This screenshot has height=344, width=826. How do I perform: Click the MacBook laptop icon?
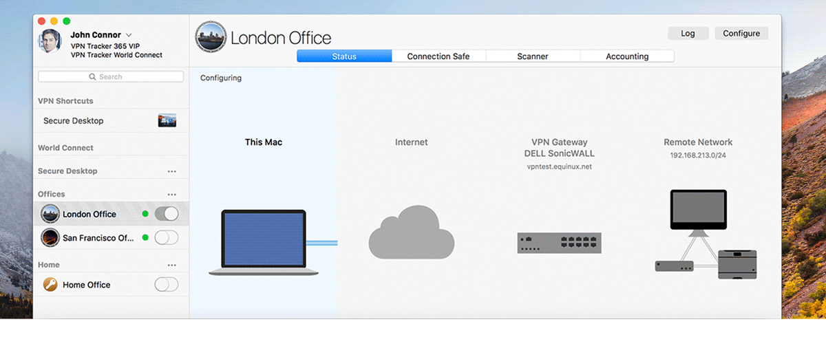click(264, 242)
